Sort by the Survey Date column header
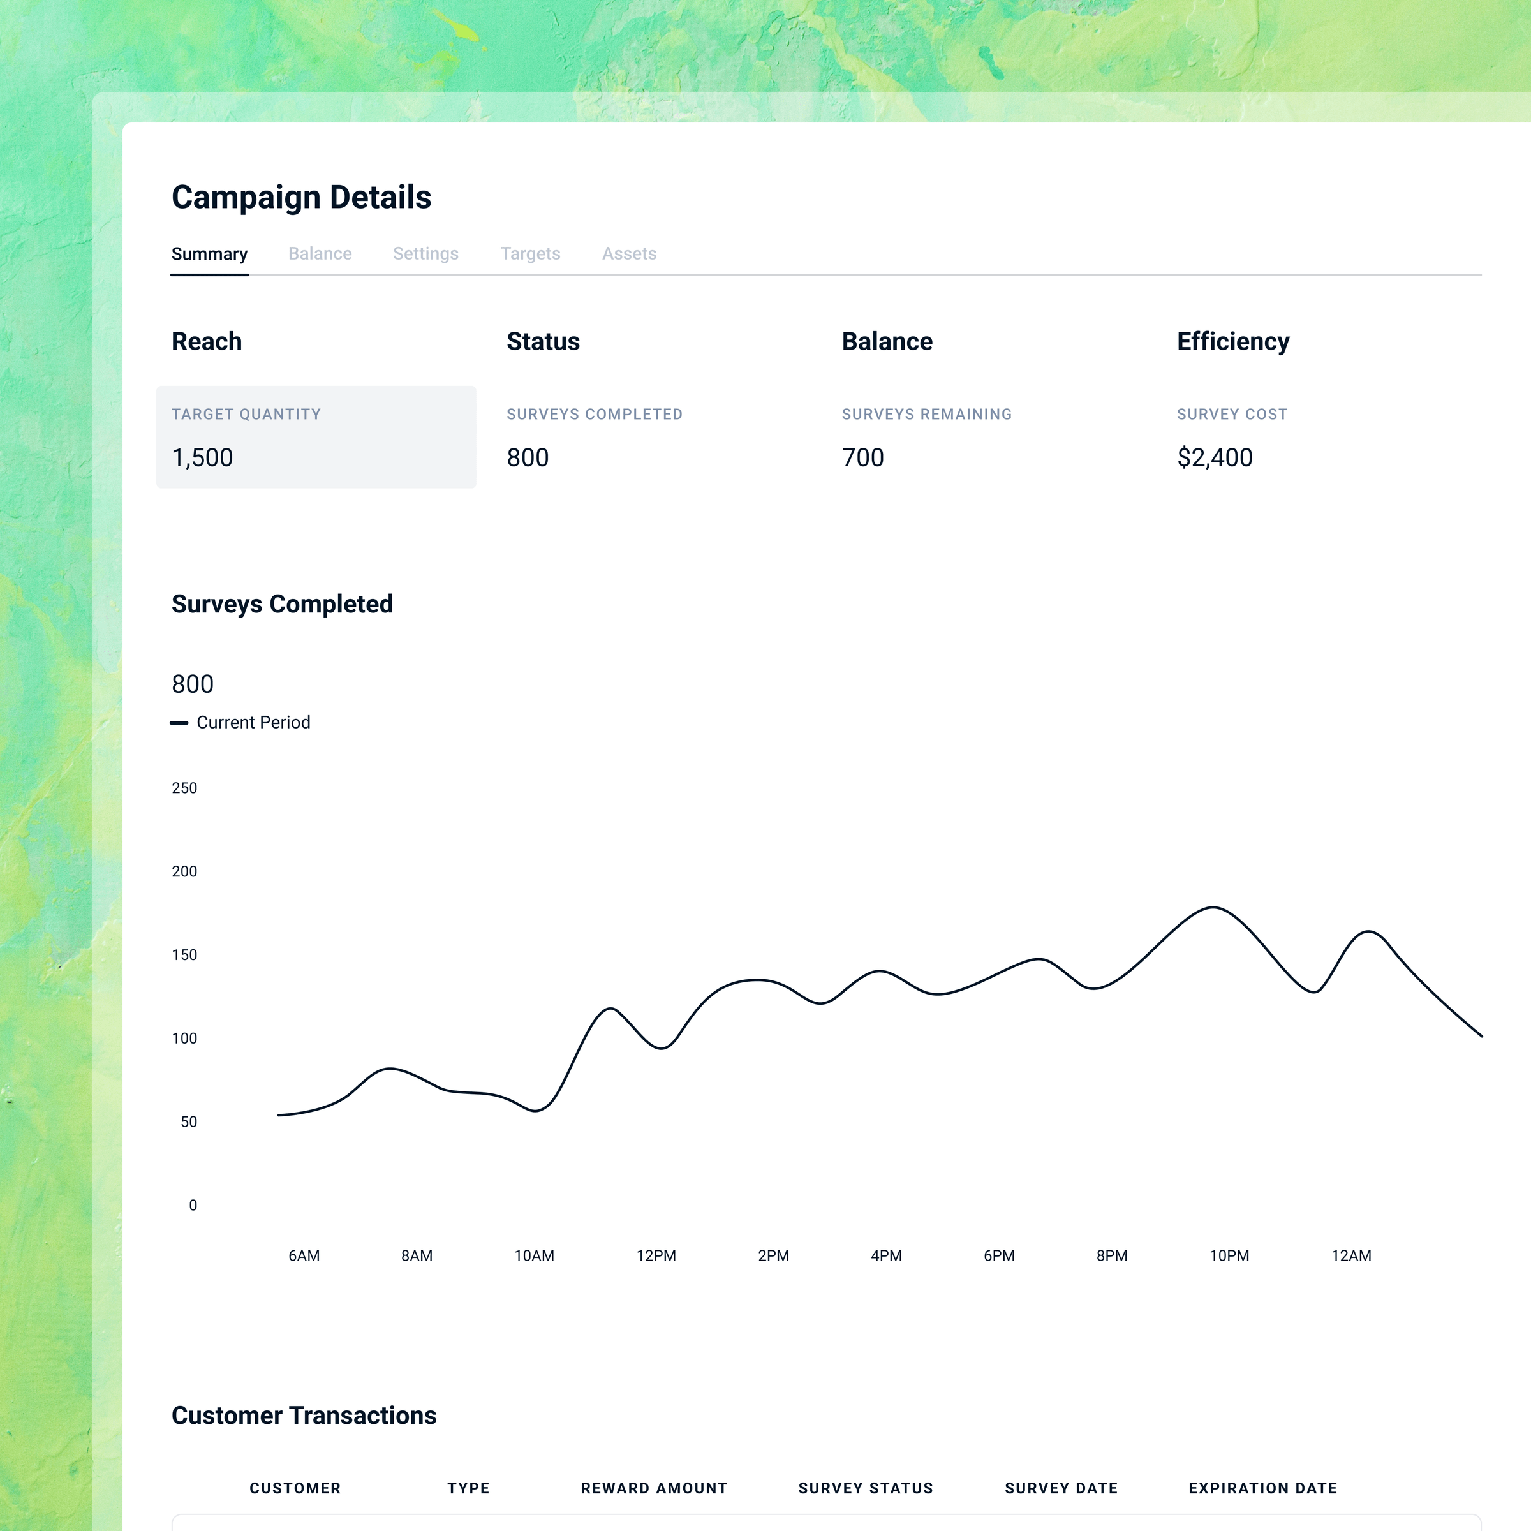 point(1061,1488)
